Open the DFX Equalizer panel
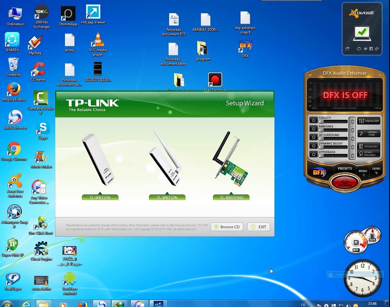 pyautogui.click(x=369, y=121)
